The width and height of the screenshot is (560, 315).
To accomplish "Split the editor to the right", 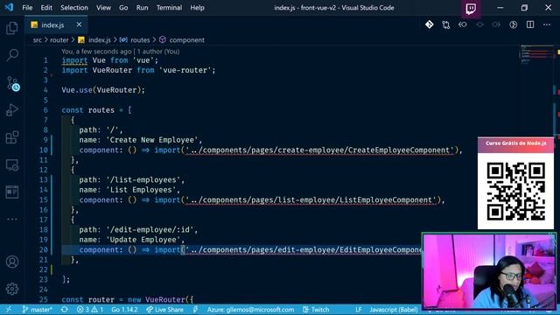I will pos(530,24).
